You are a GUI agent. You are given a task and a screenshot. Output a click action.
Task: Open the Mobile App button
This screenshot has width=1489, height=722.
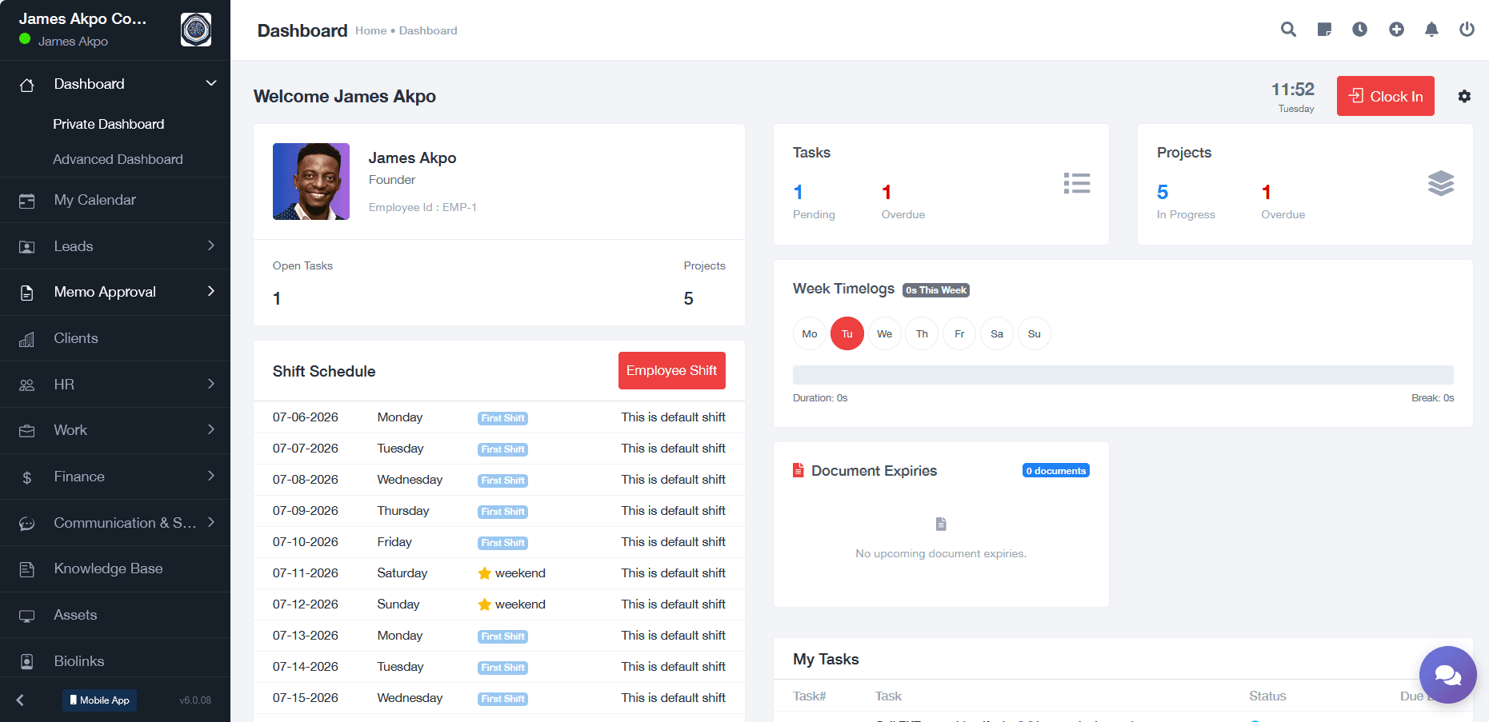point(100,700)
